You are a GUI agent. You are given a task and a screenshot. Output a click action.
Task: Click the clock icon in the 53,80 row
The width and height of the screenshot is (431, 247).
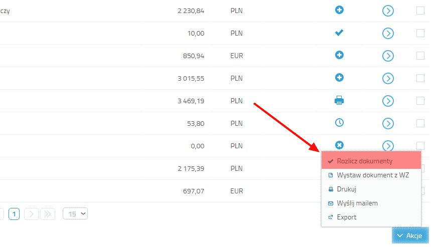tap(339, 123)
